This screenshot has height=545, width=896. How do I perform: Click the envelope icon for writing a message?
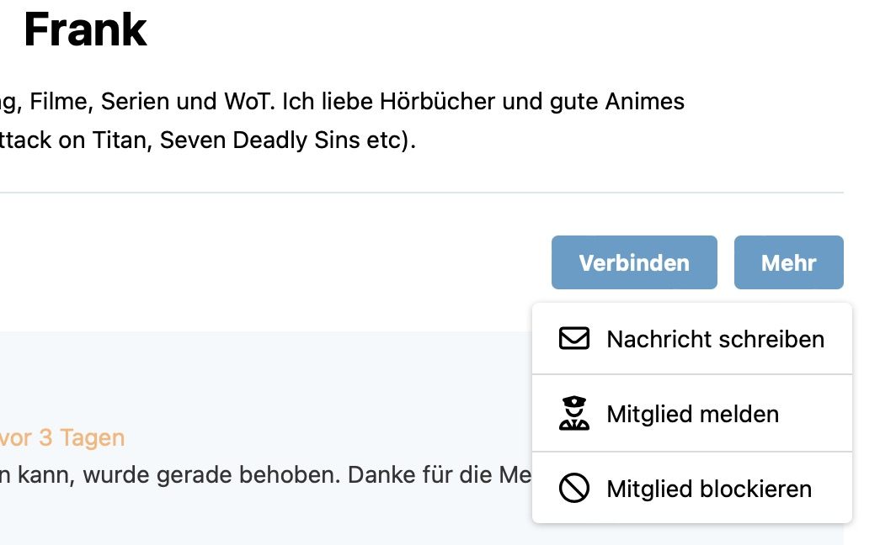(573, 338)
